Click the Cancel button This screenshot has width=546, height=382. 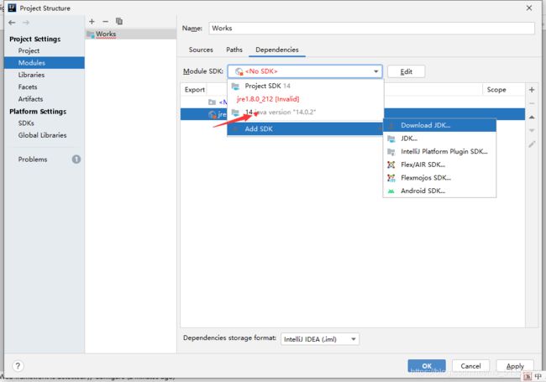click(x=470, y=366)
